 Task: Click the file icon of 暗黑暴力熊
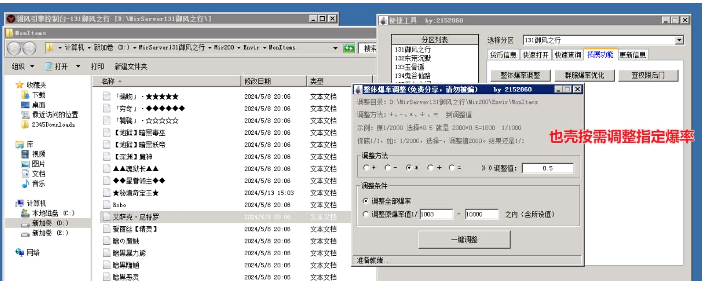(x=107, y=253)
